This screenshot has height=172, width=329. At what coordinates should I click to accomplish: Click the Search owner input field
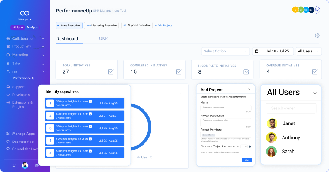(291, 108)
